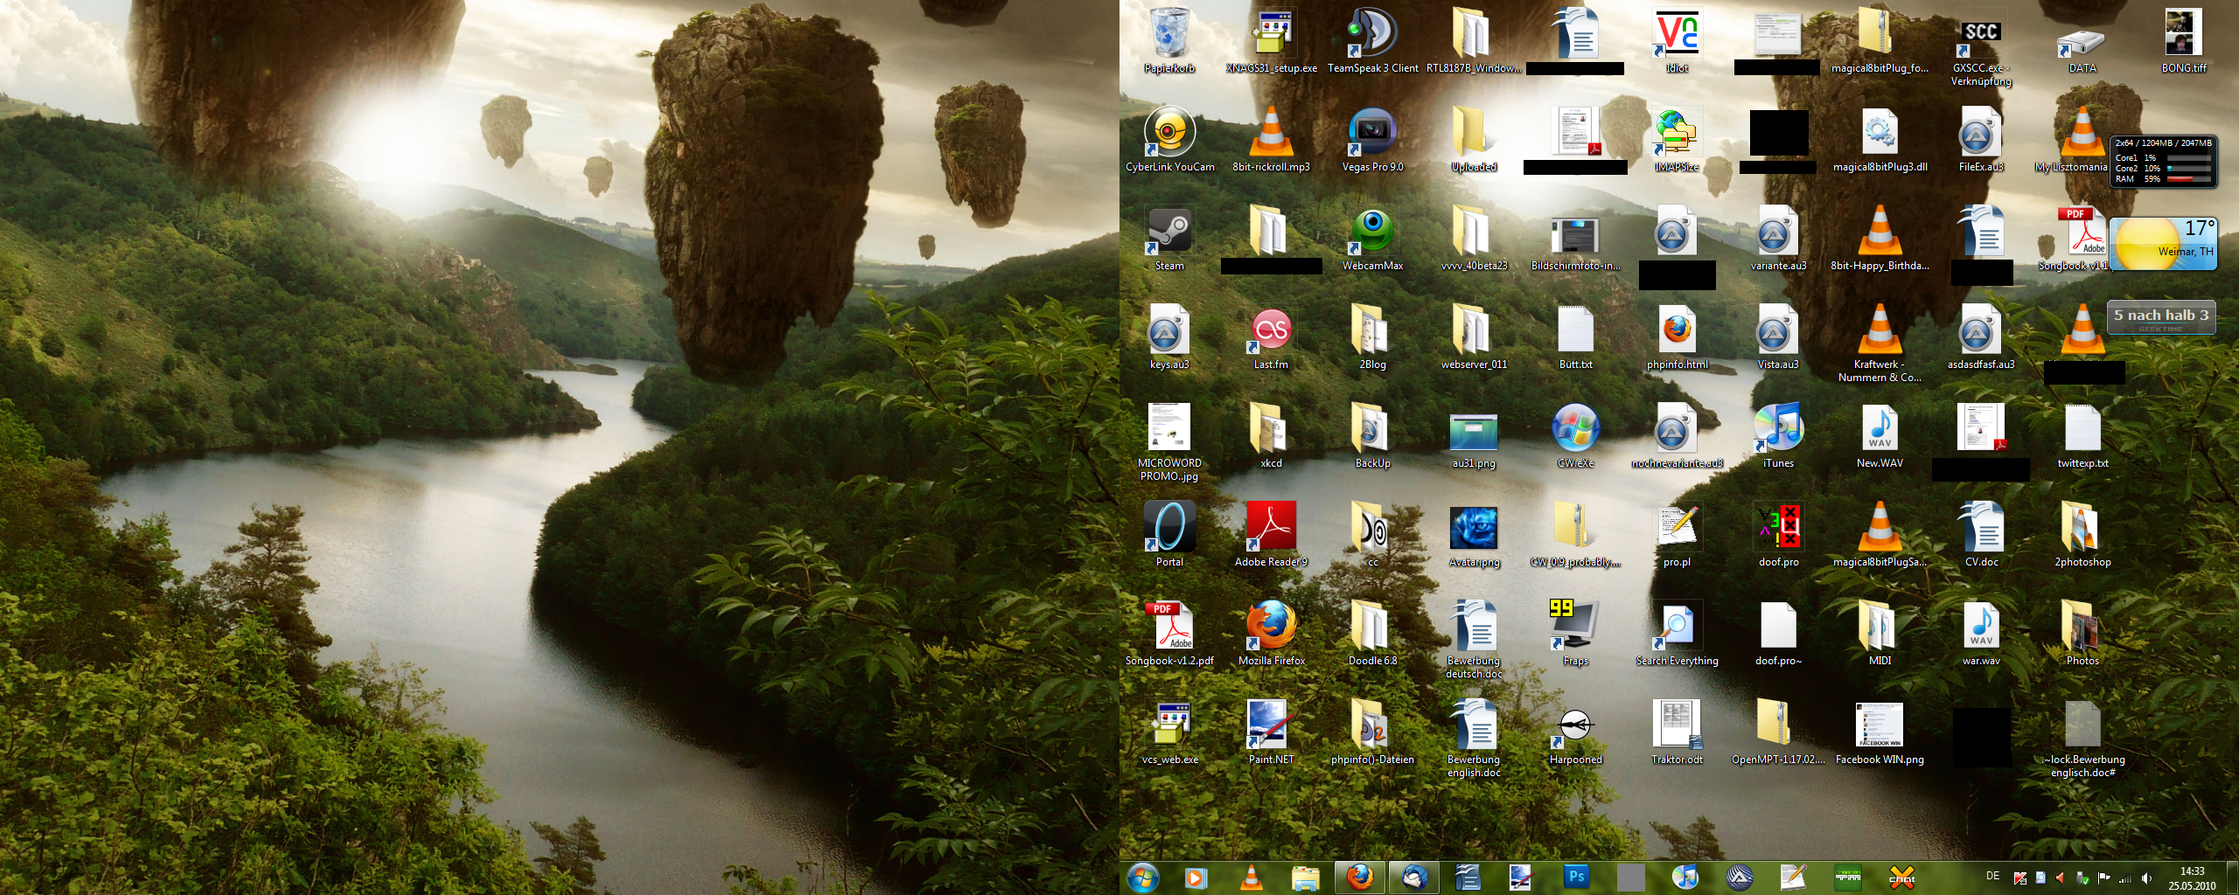The width and height of the screenshot is (2239, 895).
Task: Click the Photoshop icon in taskbar
Action: click(1576, 877)
